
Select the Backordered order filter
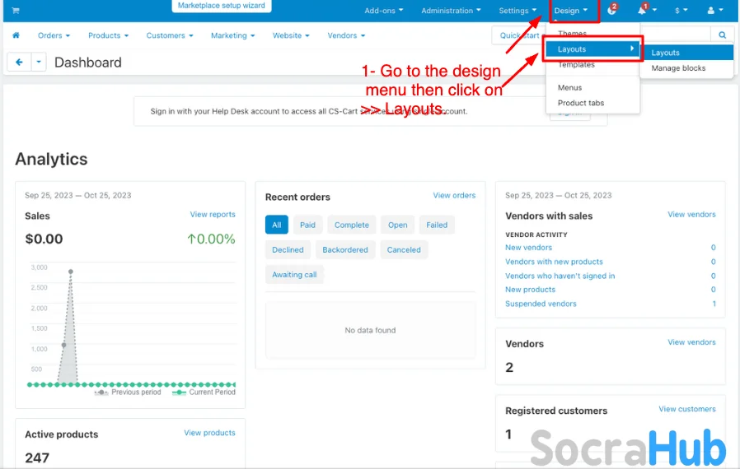tap(345, 249)
